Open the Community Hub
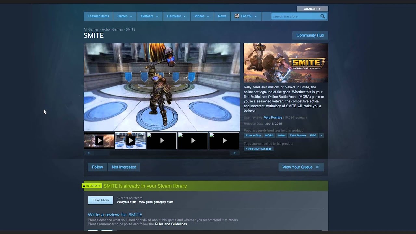Image resolution: width=416 pixels, height=234 pixels. (x=310, y=35)
